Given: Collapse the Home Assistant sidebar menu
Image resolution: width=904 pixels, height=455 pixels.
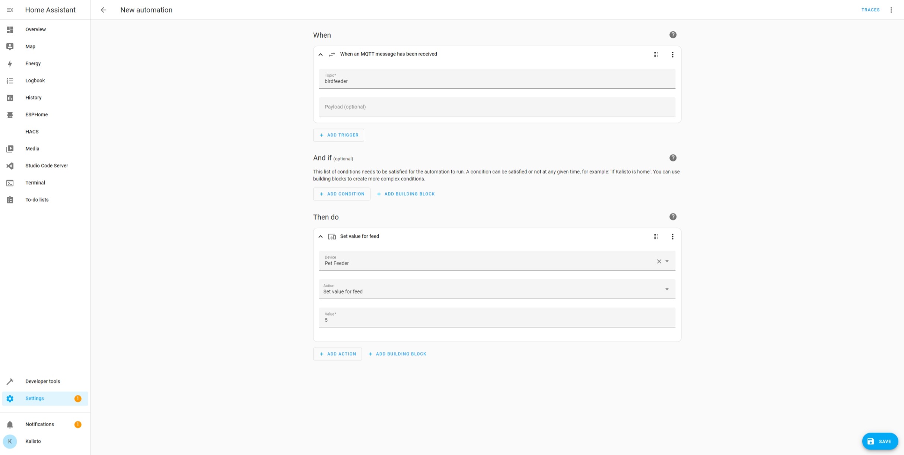Looking at the screenshot, I should tap(10, 10).
